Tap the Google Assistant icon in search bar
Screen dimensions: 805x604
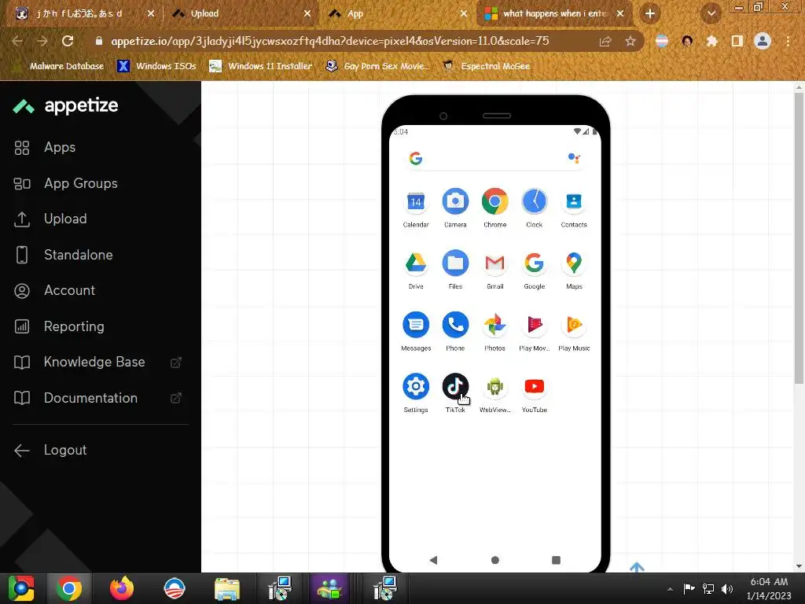pos(574,158)
